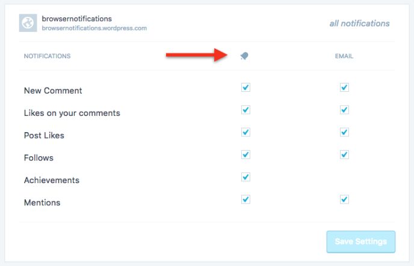Toggle Post Likes email checkbox
This screenshot has height=266, width=414.
344,132
